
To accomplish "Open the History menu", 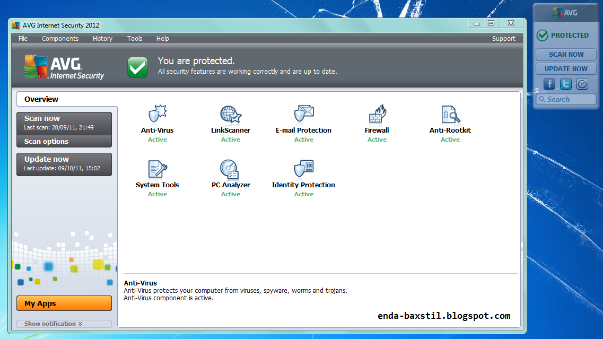I will pyautogui.click(x=102, y=39).
